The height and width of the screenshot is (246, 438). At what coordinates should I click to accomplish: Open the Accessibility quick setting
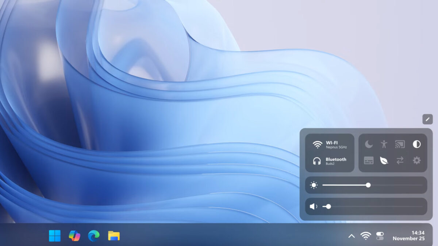[384, 144]
